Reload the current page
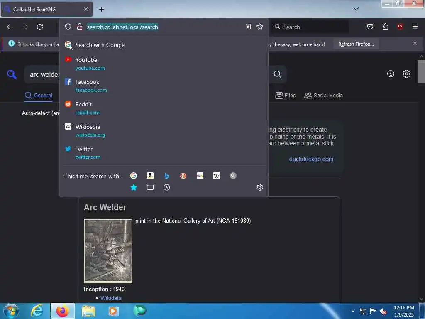 pyautogui.click(x=40, y=27)
